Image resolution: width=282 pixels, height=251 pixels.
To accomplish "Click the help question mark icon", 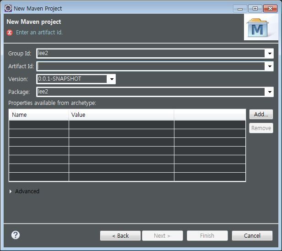I will click(x=16, y=235).
